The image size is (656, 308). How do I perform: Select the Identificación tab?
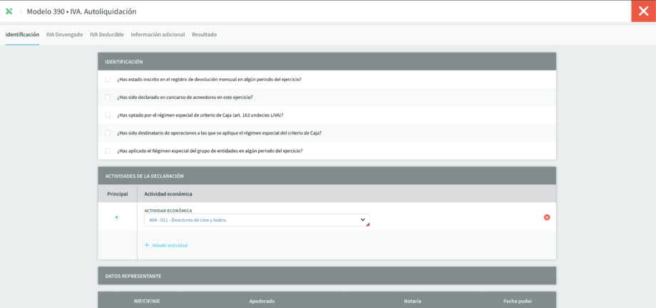click(22, 35)
